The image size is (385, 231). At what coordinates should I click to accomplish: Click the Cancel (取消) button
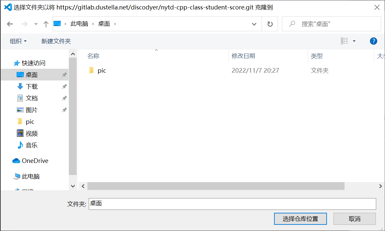(x=354, y=219)
